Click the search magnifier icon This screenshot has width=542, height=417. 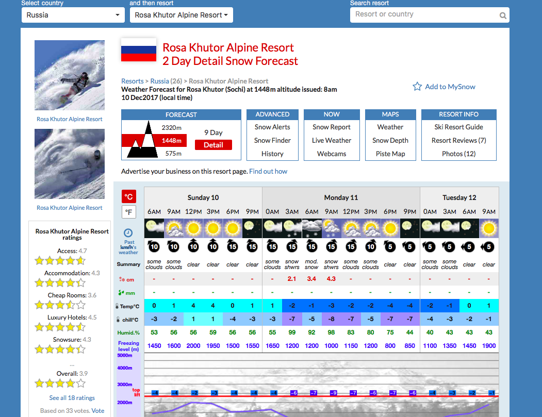click(x=503, y=15)
